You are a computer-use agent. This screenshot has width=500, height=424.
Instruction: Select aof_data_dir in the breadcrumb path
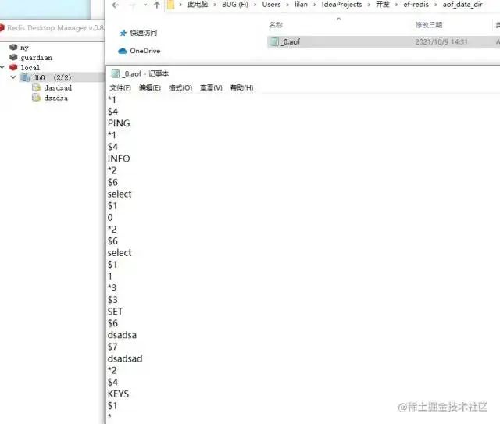point(462,5)
